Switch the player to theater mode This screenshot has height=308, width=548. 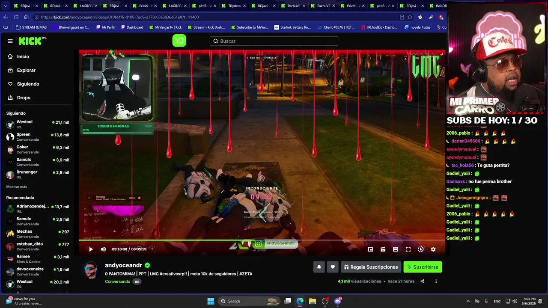[x=396, y=249]
